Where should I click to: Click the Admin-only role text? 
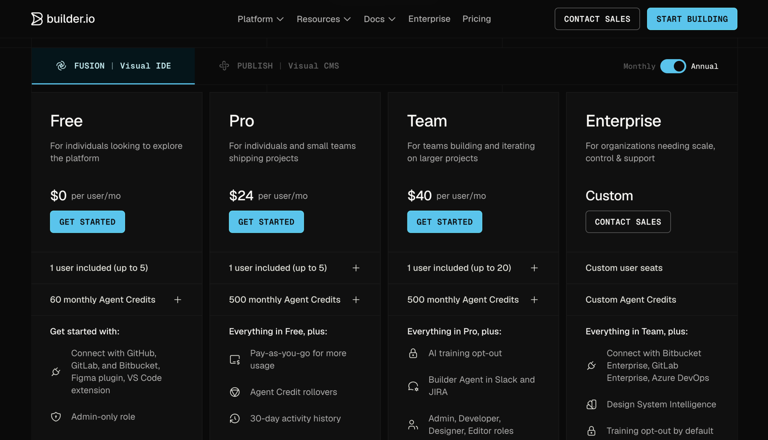(103, 416)
